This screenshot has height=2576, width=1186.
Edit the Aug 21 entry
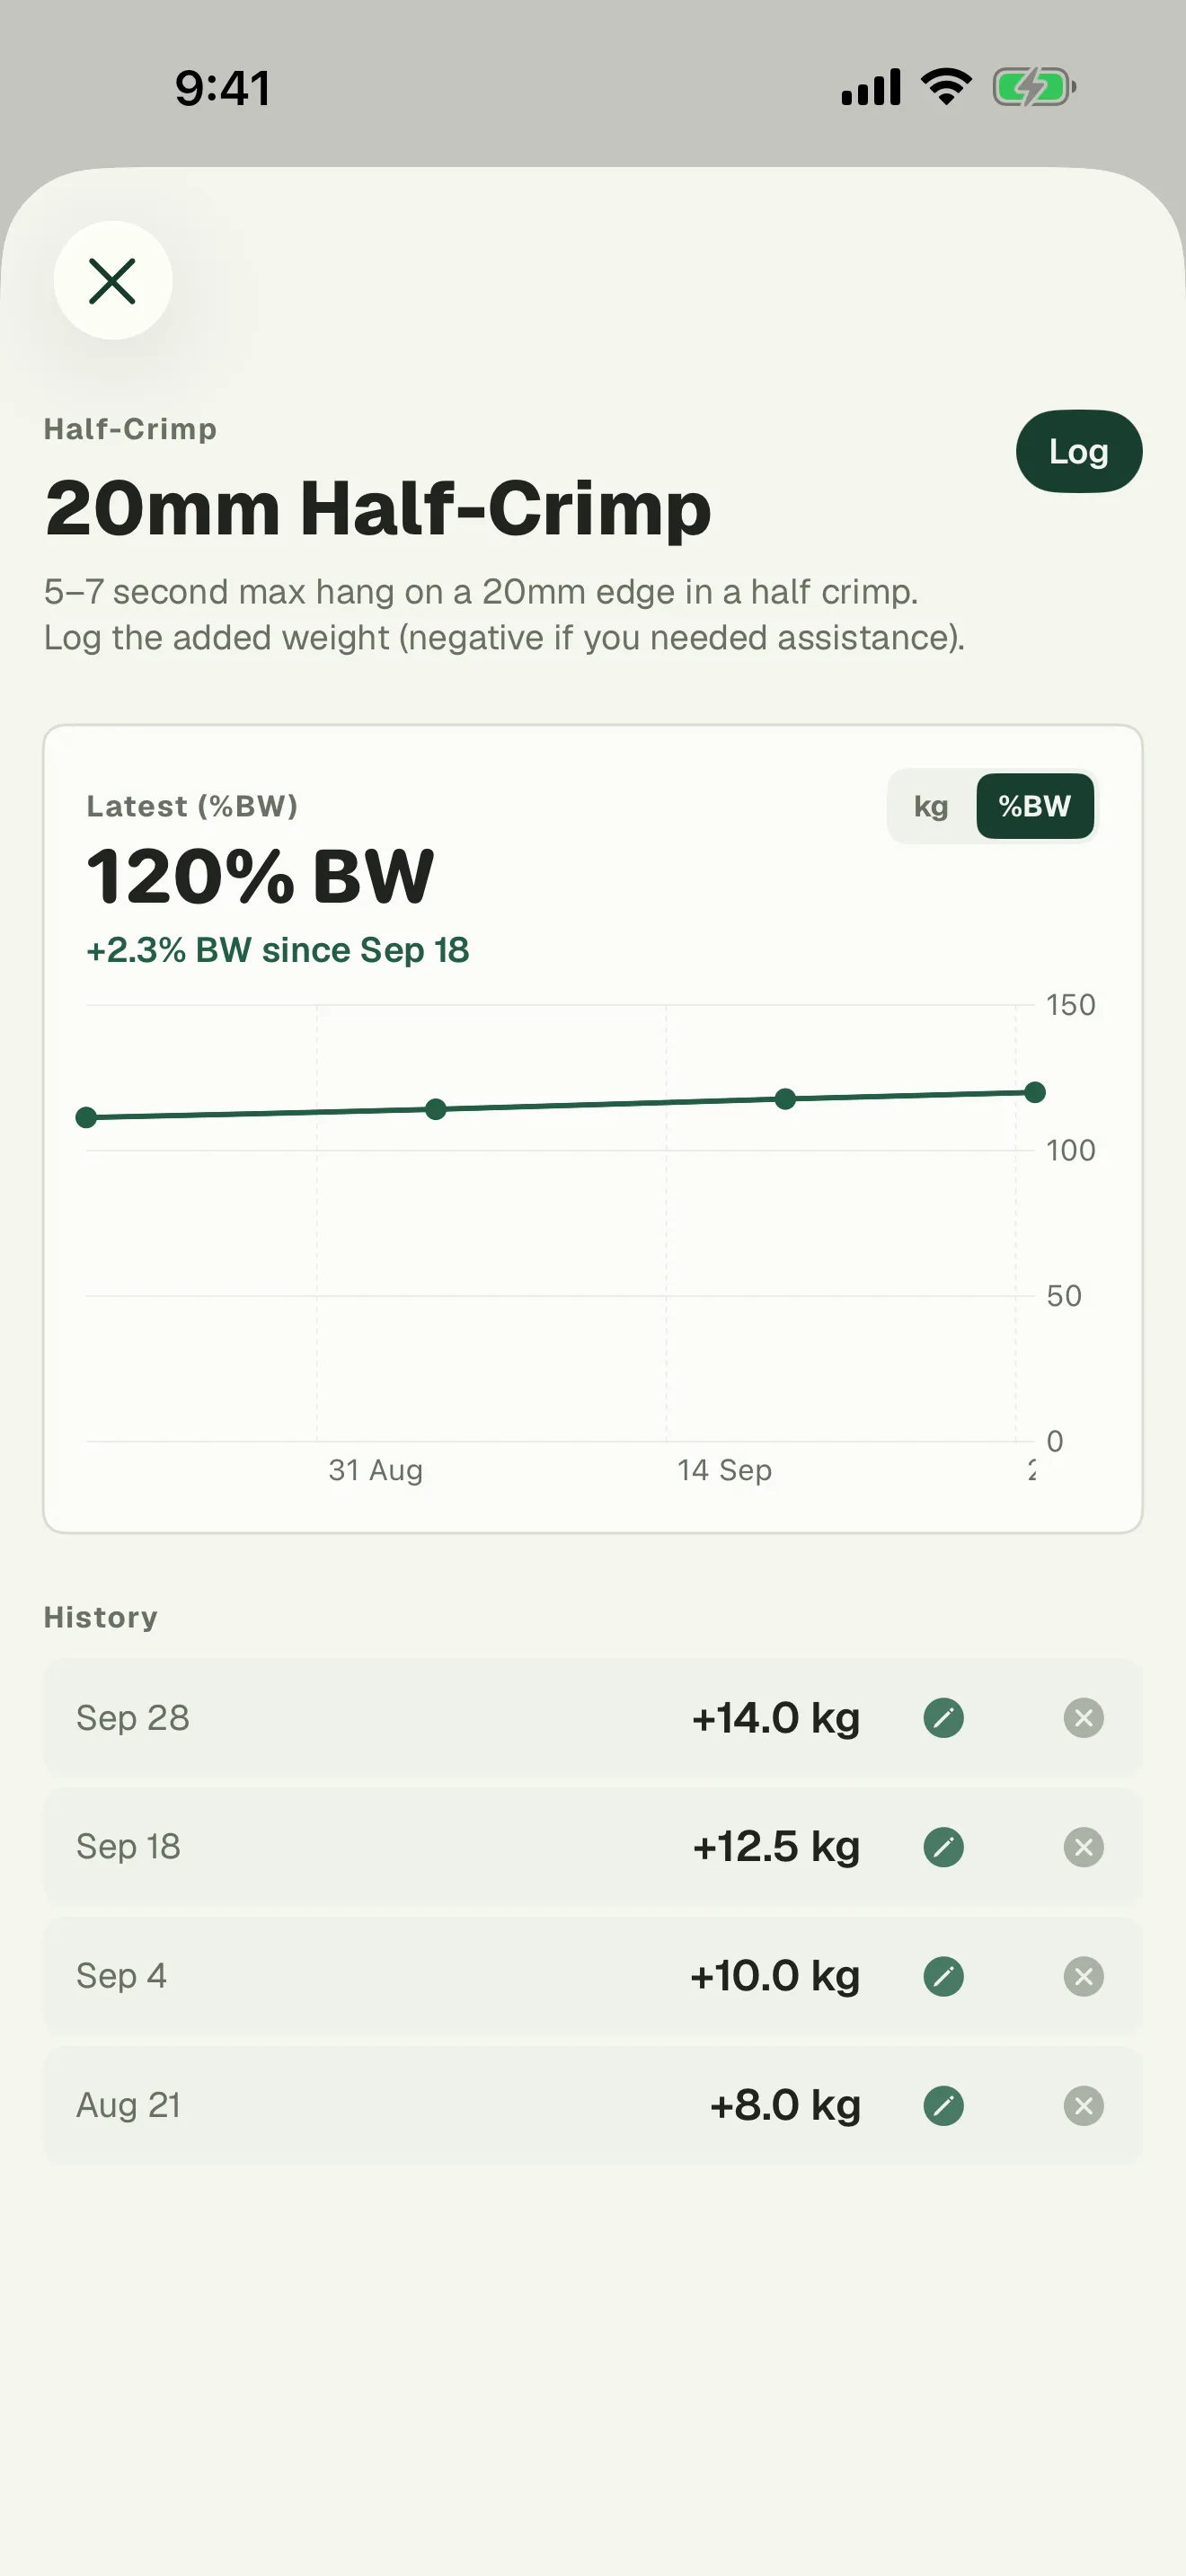point(943,2105)
